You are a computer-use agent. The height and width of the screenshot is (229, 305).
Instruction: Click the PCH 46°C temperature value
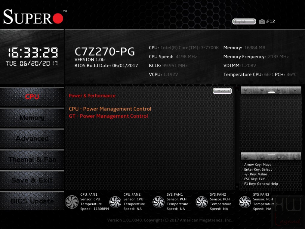291,75
